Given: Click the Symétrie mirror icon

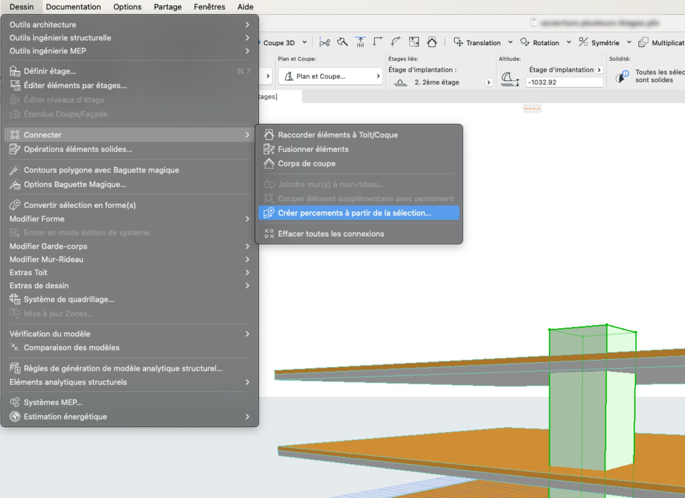Looking at the screenshot, I should click(x=583, y=42).
